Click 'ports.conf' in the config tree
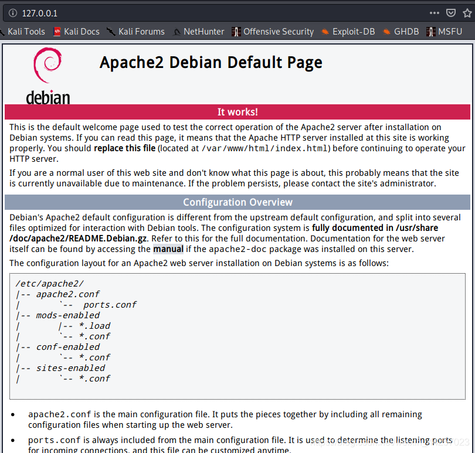 (x=110, y=305)
